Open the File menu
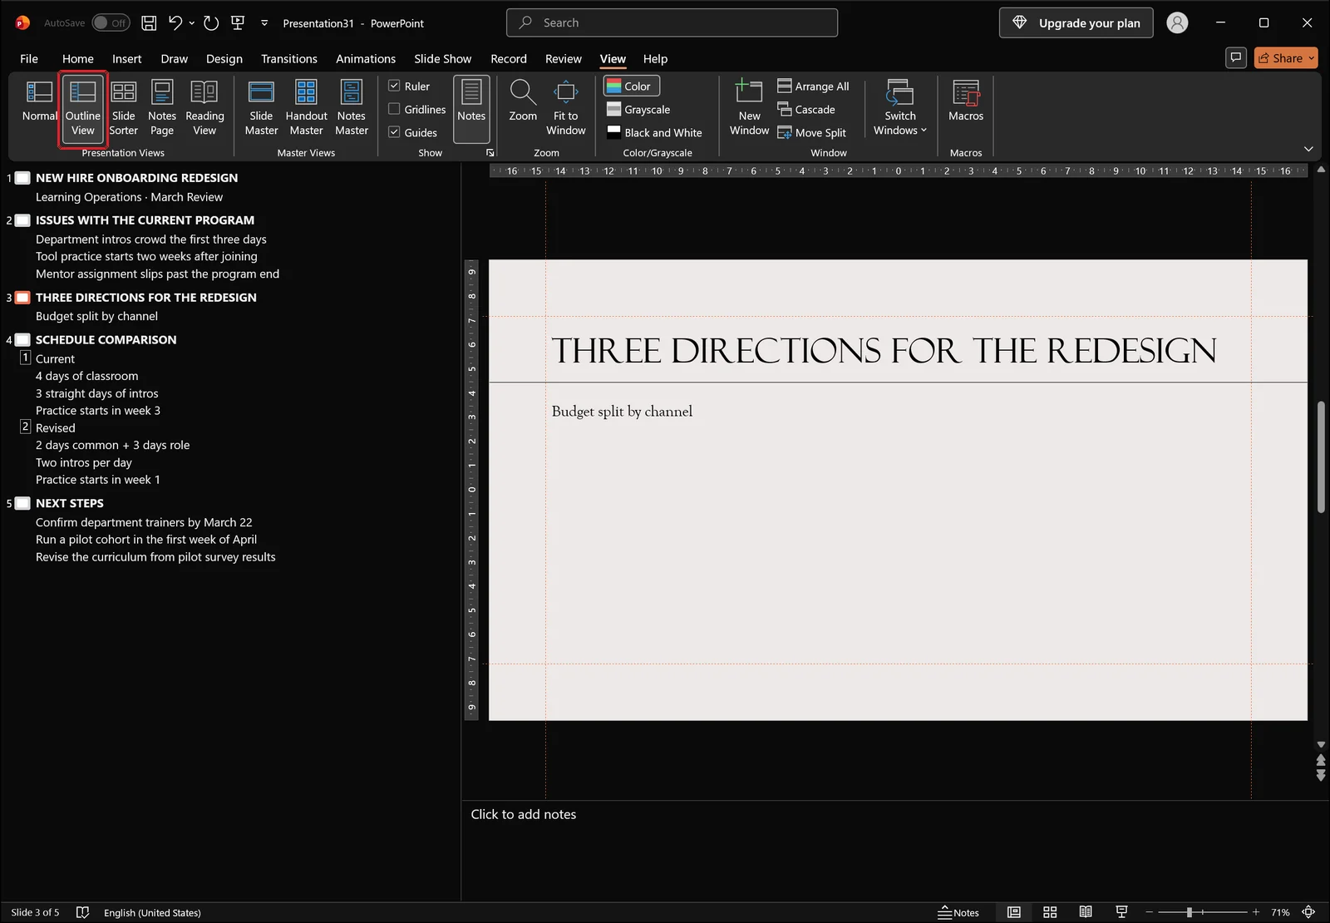This screenshot has width=1330, height=923. pyautogui.click(x=29, y=58)
